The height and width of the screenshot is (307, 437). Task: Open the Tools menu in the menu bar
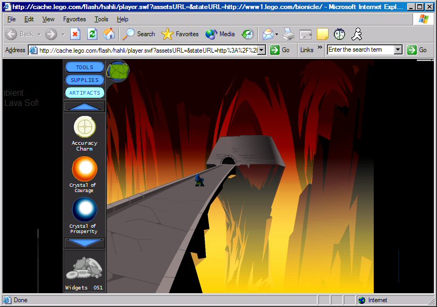click(x=101, y=19)
